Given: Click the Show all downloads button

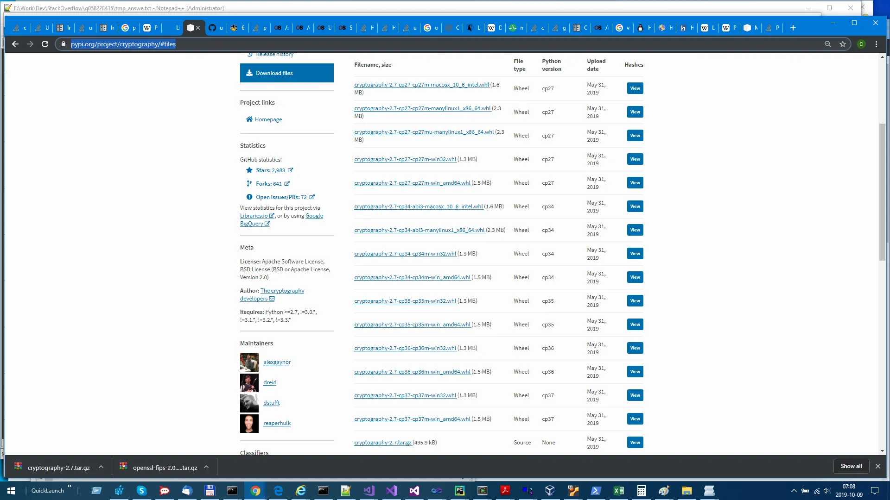Looking at the screenshot, I should click(851, 466).
